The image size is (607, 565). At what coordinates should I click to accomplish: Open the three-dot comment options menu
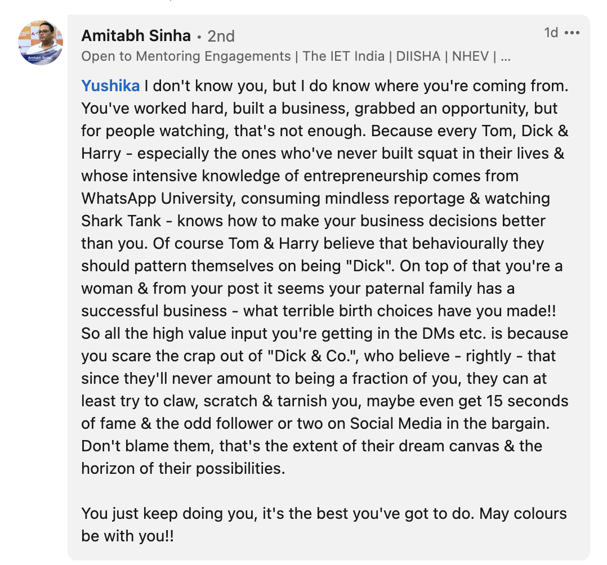point(572,33)
